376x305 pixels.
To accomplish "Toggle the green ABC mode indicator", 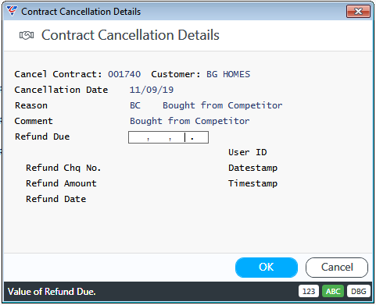I will (x=333, y=291).
